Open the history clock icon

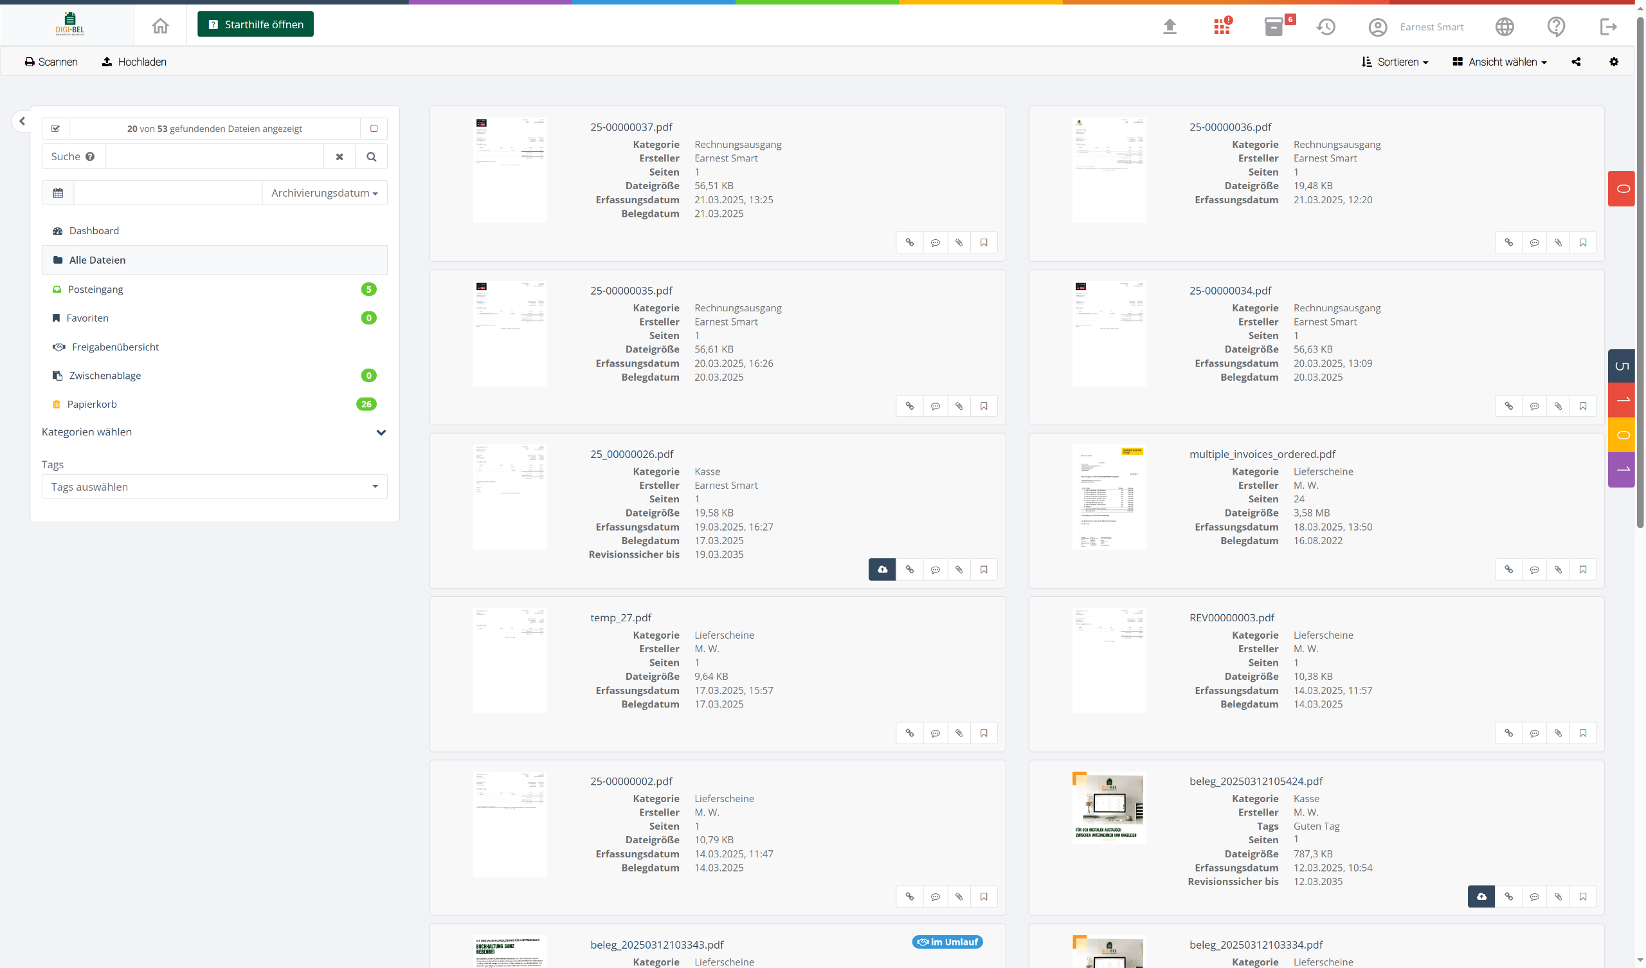1325,27
